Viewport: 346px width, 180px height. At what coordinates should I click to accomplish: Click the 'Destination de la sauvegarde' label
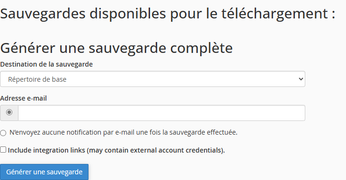tap(46, 64)
